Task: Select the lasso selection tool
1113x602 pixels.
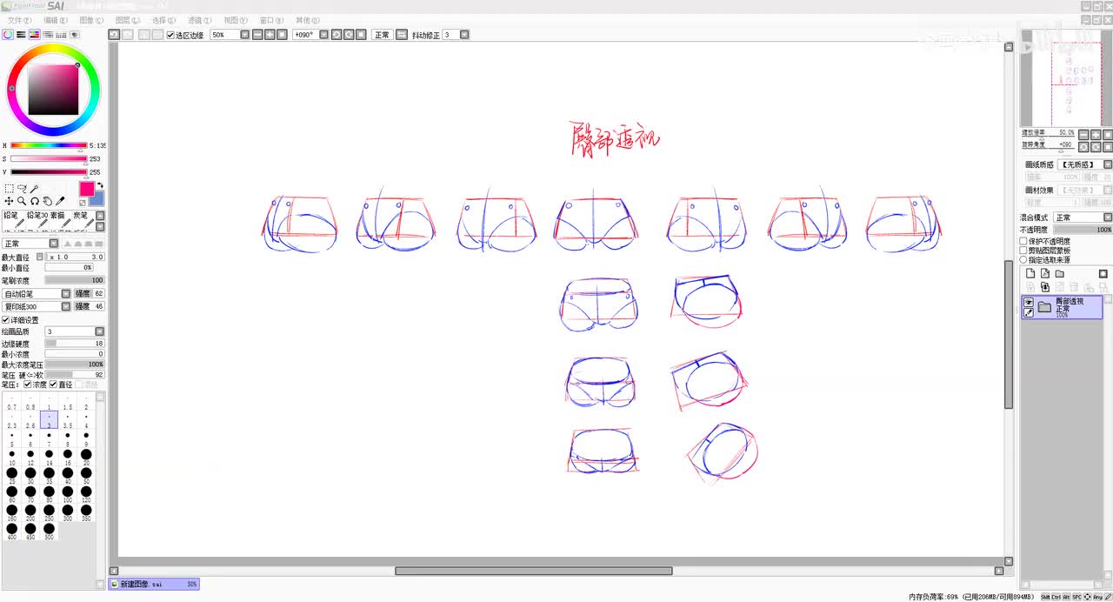Action: click(x=22, y=189)
